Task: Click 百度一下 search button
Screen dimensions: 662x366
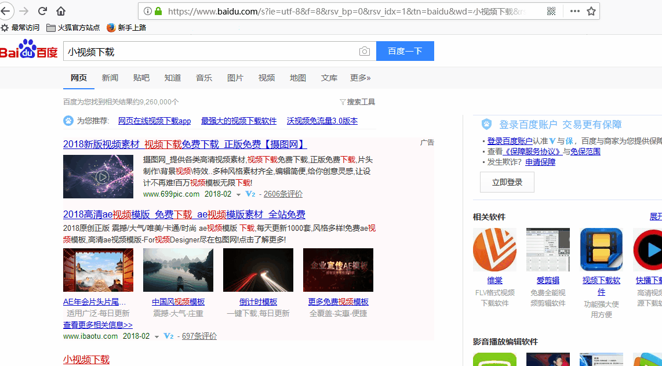Action: click(x=405, y=51)
